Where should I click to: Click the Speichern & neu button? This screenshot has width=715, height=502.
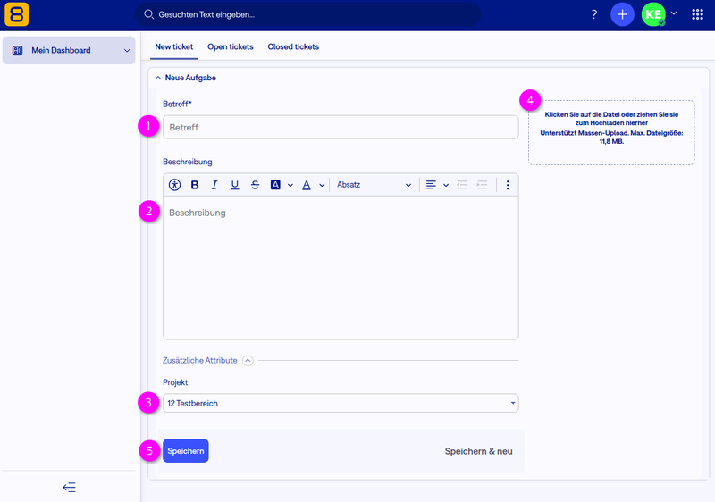tap(478, 451)
